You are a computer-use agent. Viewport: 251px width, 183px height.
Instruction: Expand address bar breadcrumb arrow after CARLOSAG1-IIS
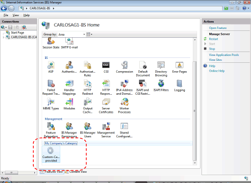point(53,8)
